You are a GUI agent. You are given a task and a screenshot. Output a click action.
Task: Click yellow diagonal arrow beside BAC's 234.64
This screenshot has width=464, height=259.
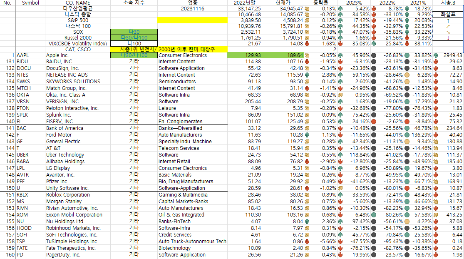[x=436, y=128]
